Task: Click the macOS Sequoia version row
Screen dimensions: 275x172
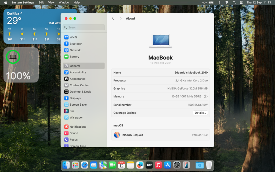Action: [x=160, y=135]
